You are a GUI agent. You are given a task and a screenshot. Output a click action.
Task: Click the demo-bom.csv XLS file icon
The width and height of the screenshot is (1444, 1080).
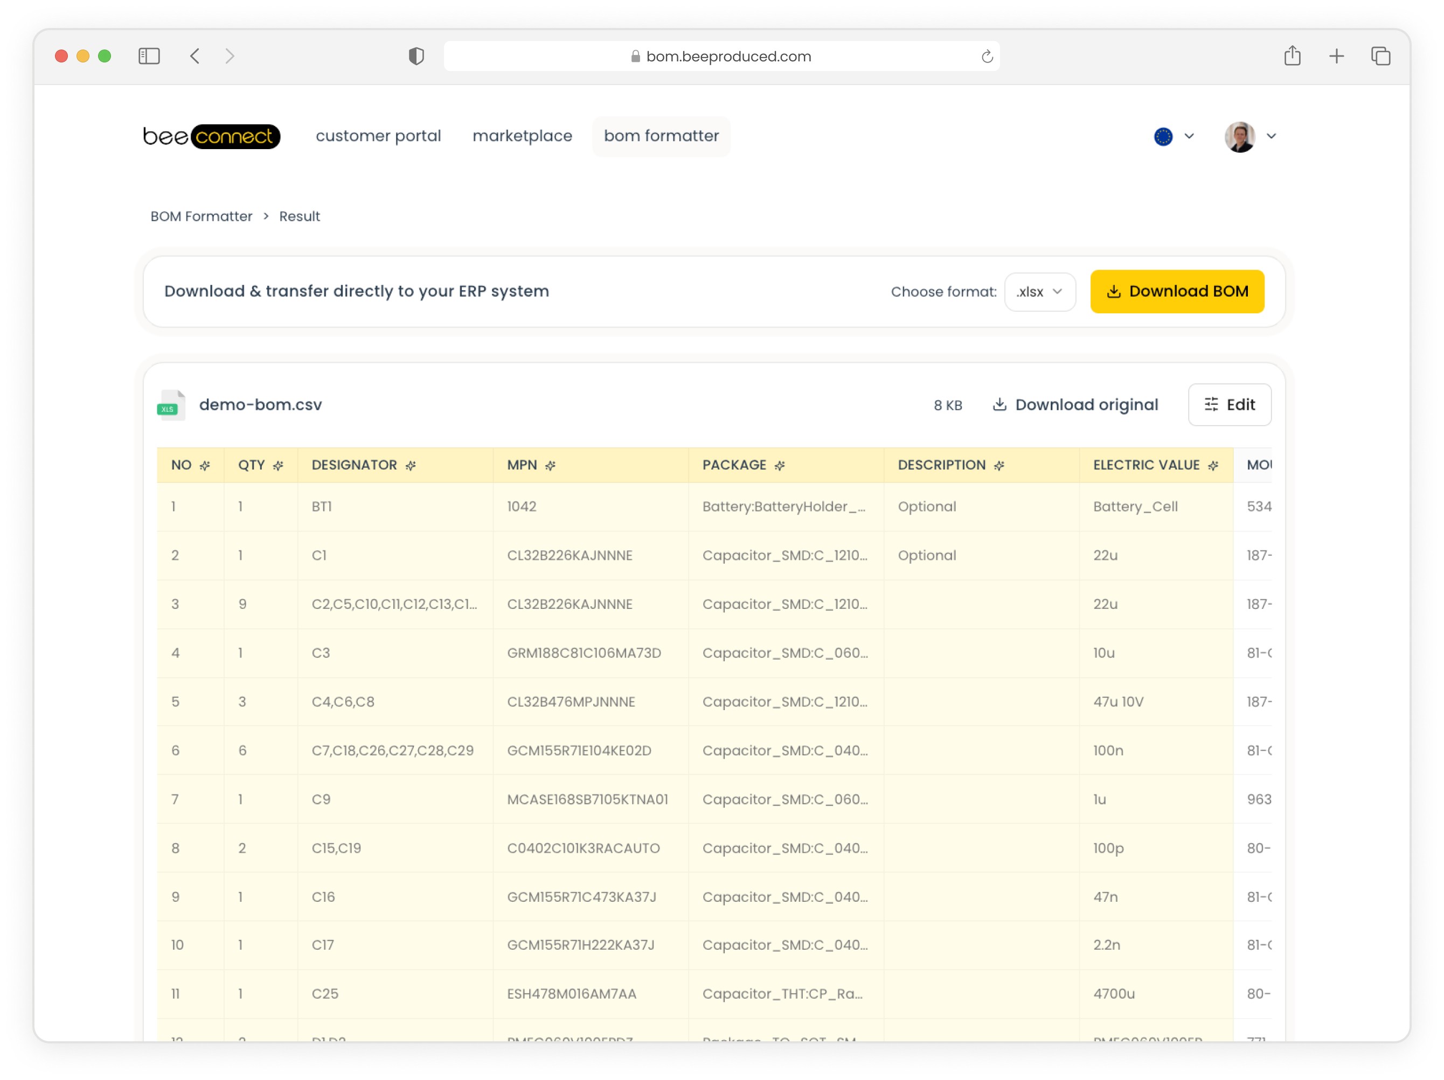(x=171, y=405)
